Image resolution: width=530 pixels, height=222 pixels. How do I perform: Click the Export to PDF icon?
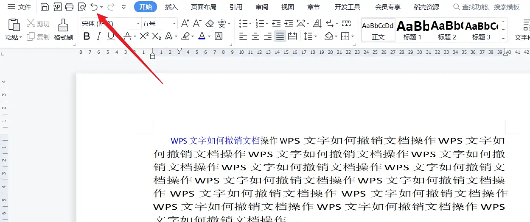(57, 7)
